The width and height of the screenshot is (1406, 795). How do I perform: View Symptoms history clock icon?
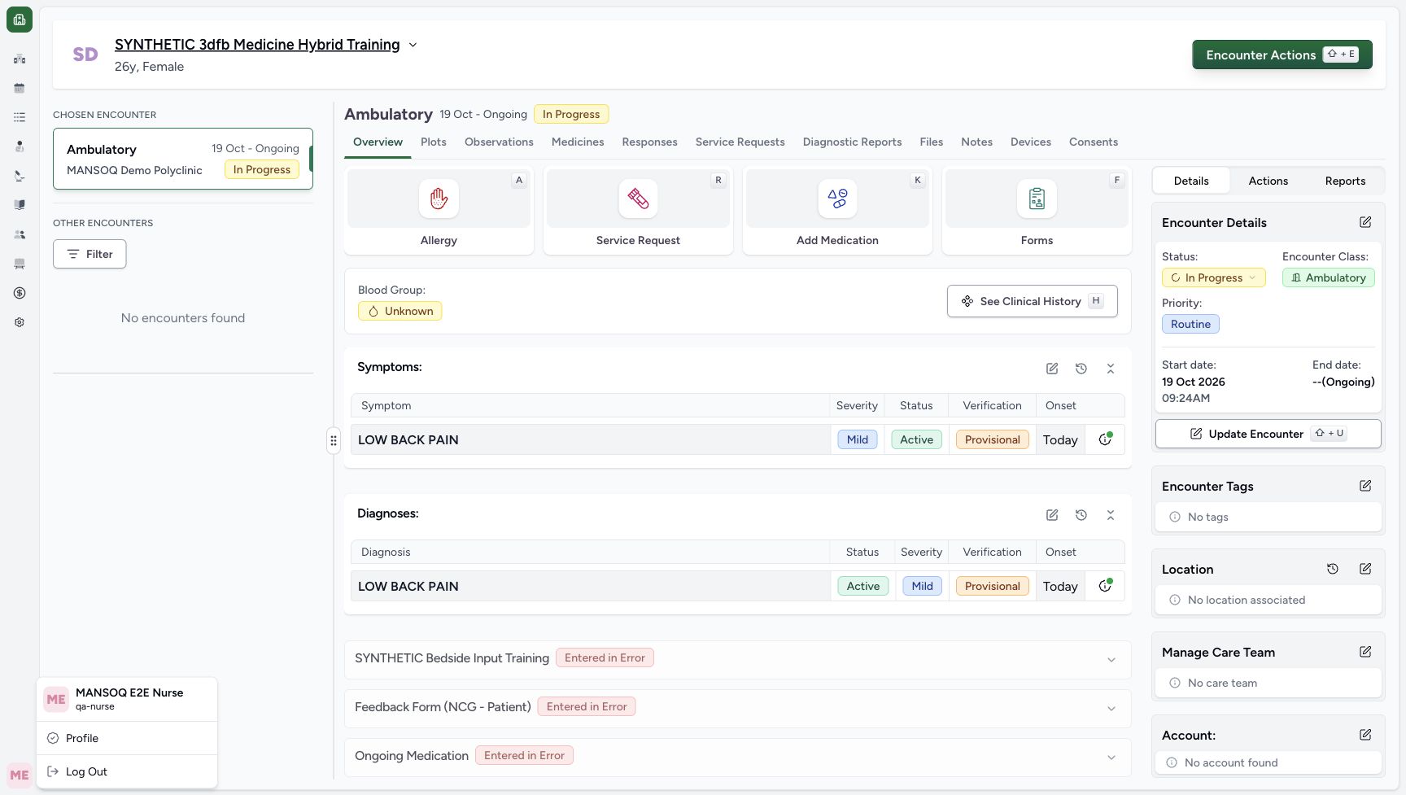pyautogui.click(x=1081, y=369)
